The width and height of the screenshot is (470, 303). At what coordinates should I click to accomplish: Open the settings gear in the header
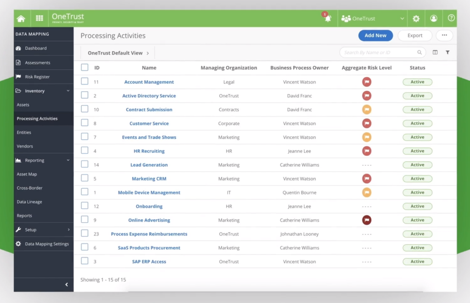[x=416, y=18]
